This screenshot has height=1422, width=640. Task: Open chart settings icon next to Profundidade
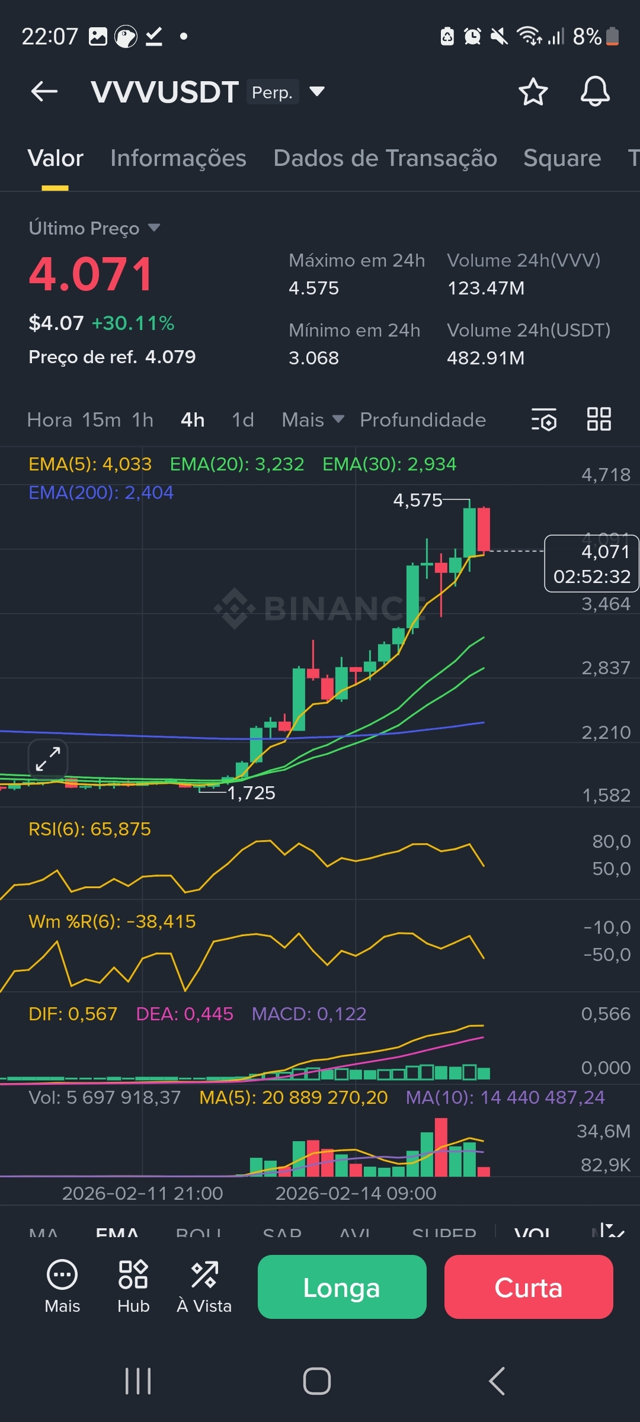(543, 419)
